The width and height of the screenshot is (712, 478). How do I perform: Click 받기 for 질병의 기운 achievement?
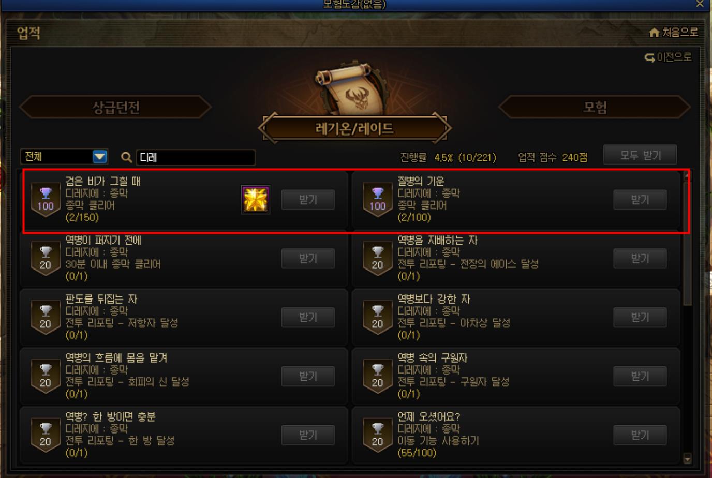[x=640, y=200]
